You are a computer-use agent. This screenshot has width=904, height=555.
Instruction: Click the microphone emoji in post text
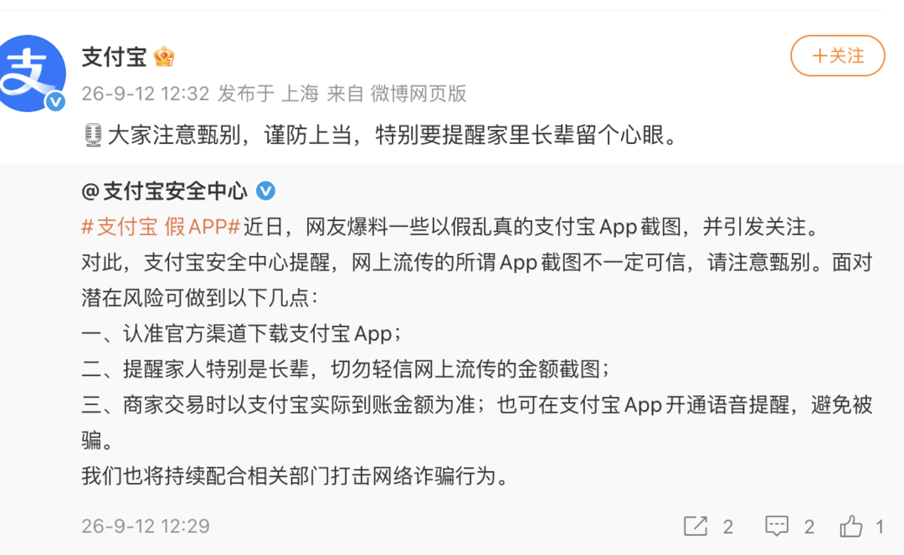(x=92, y=136)
